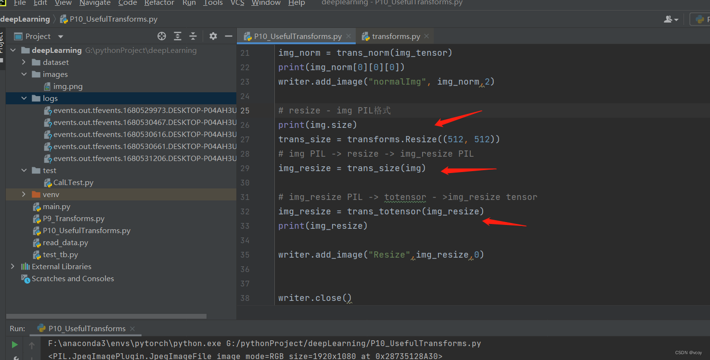Screen dimensions: 710x360
Task: Open the File menu
Action: tap(20, 3)
